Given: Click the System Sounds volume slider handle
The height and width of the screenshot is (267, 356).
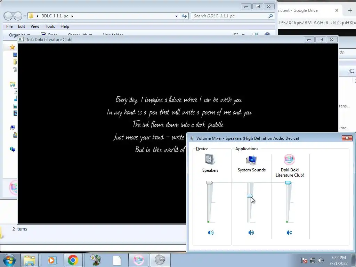Looking at the screenshot, I should tap(250, 196).
